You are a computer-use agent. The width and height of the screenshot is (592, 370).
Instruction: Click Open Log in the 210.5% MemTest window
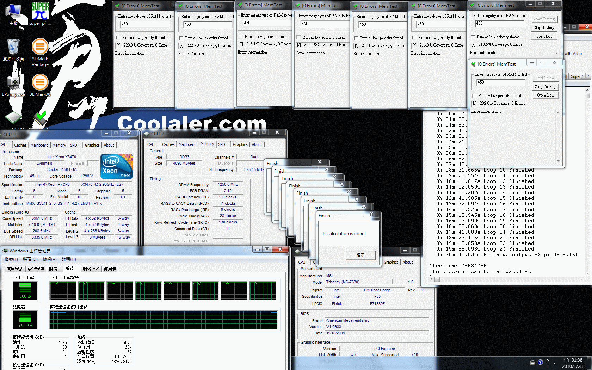[x=544, y=36]
